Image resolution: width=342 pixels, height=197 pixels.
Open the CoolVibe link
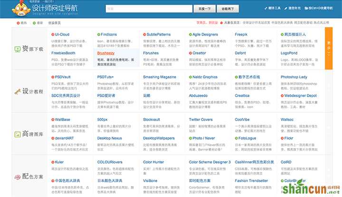[x=242, y=120]
